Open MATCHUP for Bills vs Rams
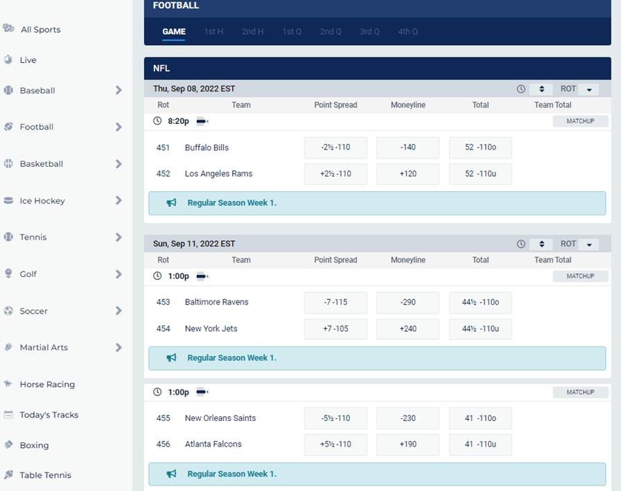 point(580,121)
